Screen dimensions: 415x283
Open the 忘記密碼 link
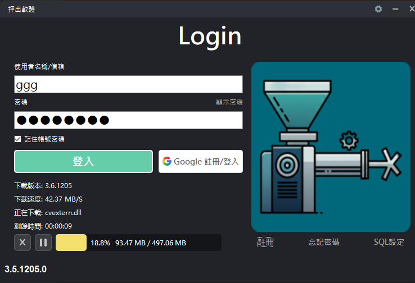(324, 242)
